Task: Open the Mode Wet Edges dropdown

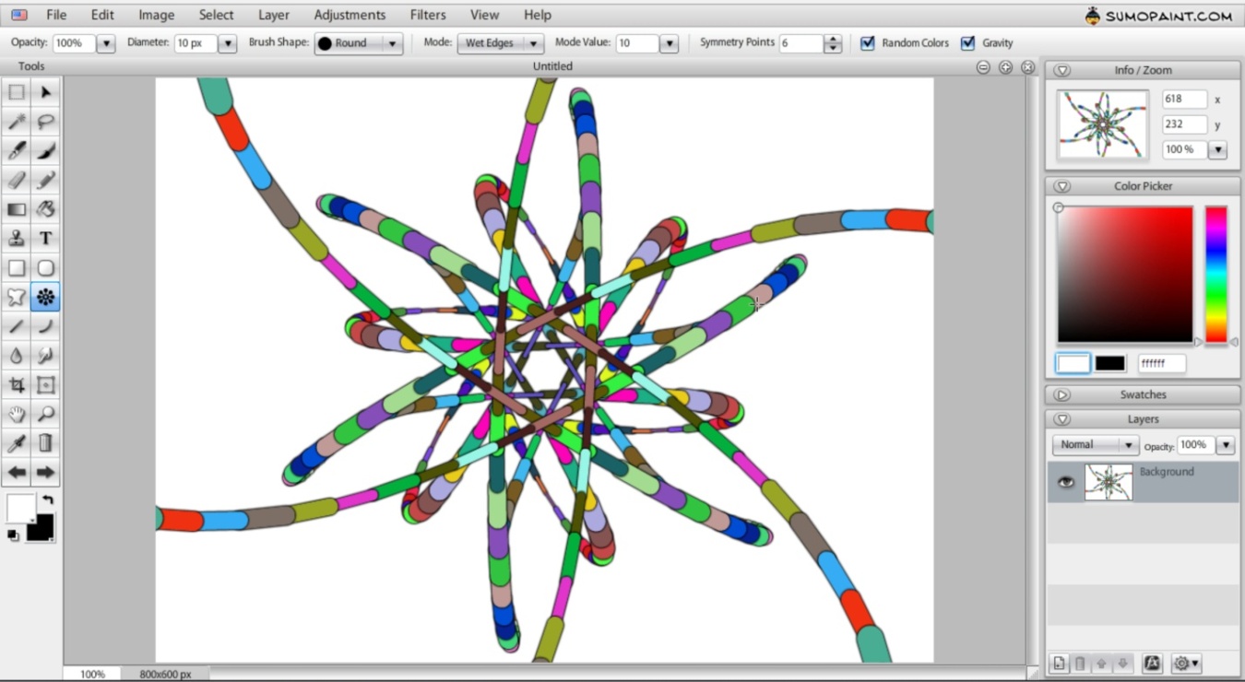Action: [501, 43]
